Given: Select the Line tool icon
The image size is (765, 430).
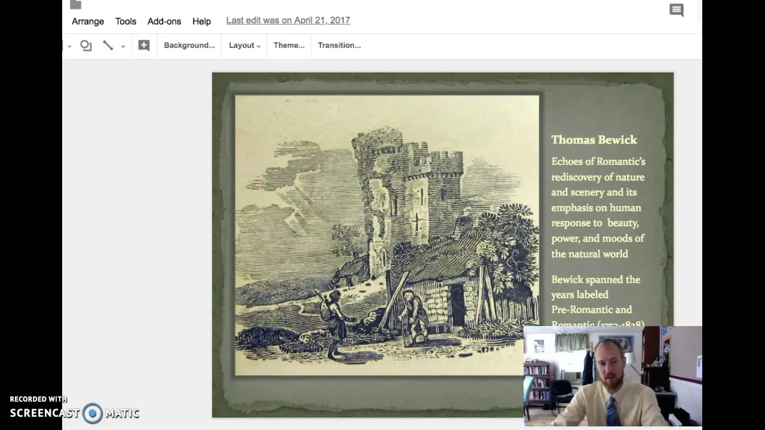Looking at the screenshot, I should [108, 45].
